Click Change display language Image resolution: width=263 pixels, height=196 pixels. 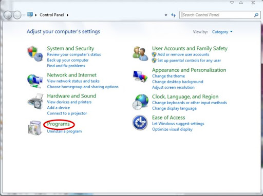[x=174, y=108]
